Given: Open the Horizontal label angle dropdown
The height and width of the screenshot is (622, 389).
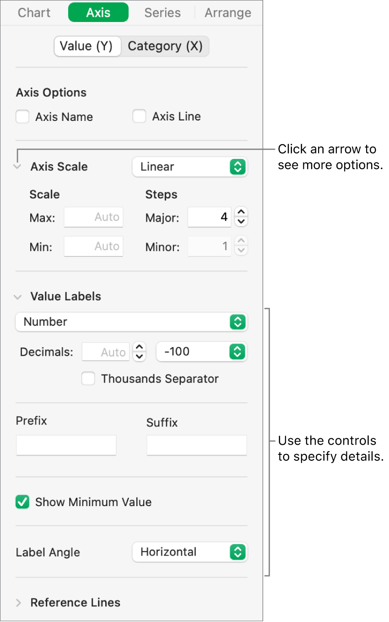Looking at the screenshot, I should point(189,552).
